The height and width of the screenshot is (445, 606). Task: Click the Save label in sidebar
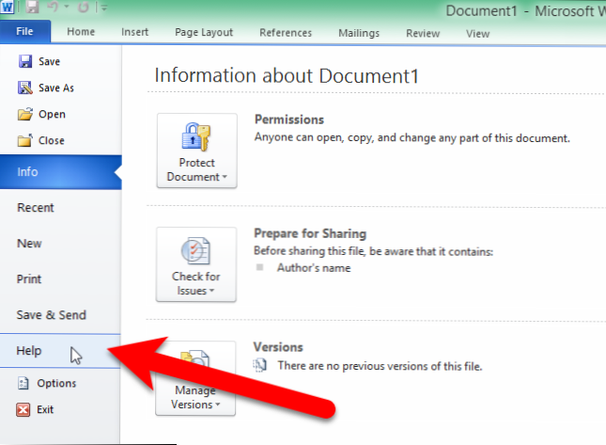tap(50, 61)
